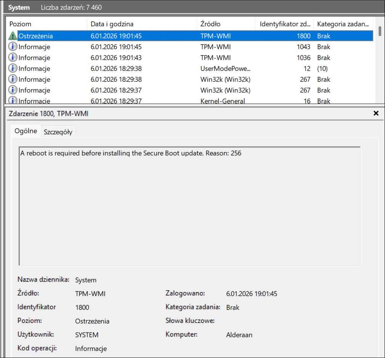This screenshot has height=358, width=385.
Task: Click the info icon of the UserModePower event
Action: tap(13, 69)
